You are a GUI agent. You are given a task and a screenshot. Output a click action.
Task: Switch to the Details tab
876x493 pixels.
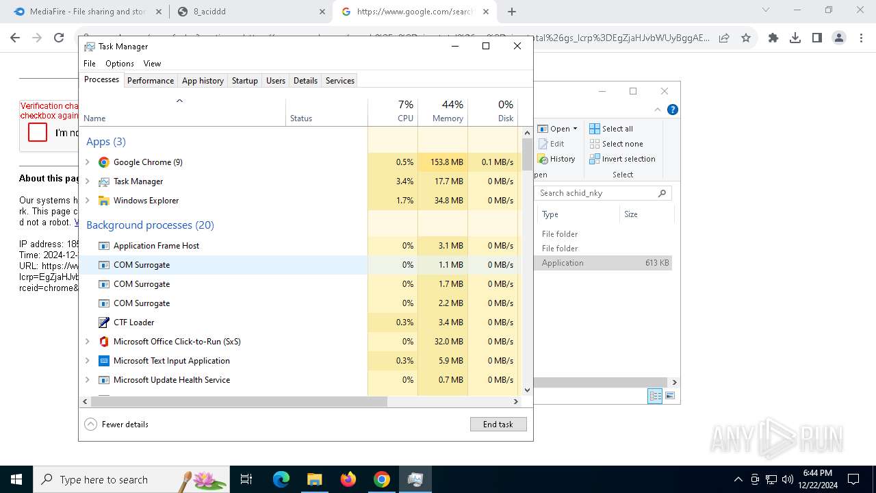[x=305, y=81]
